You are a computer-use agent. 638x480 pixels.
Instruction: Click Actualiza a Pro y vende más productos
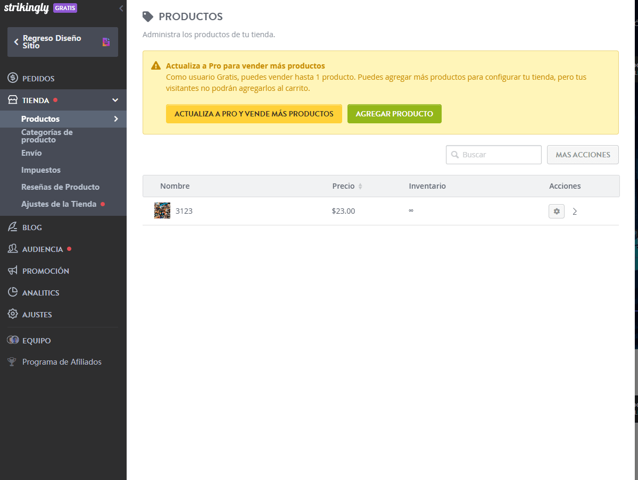[254, 114]
